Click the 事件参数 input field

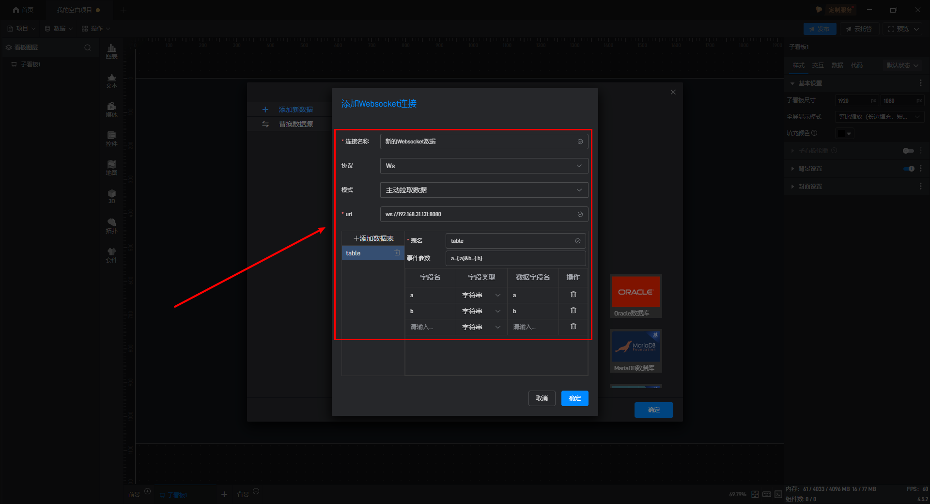[x=516, y=258]
